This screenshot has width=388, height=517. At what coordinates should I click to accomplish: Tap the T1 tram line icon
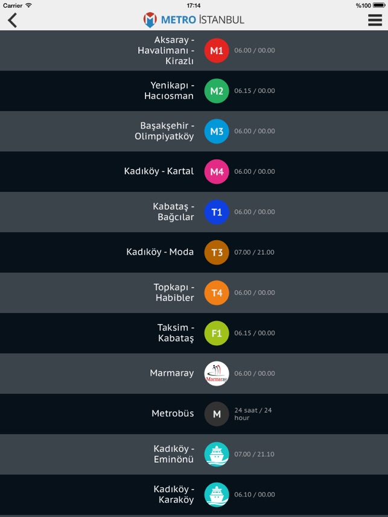[217, 212]
